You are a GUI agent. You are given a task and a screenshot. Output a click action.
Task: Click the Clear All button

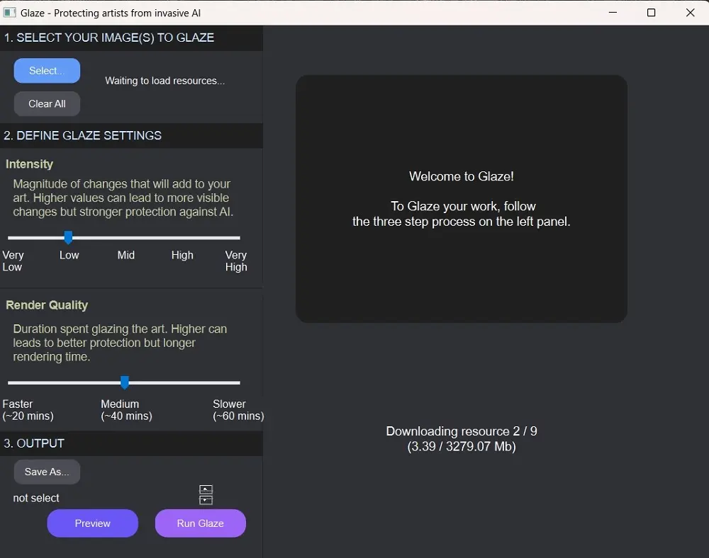click(x=47, y=104)
